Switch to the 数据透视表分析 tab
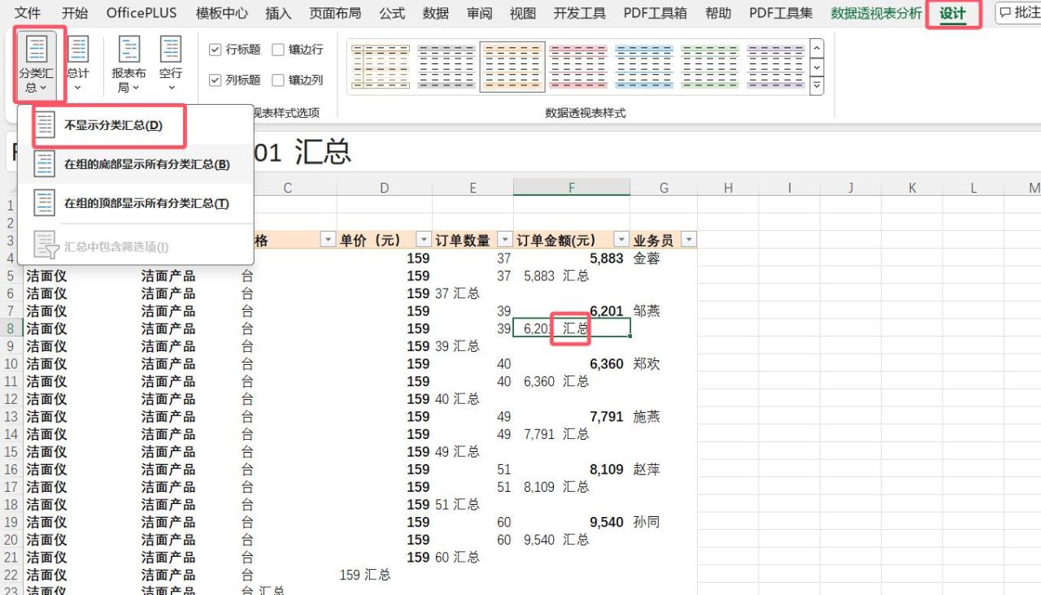This screenshot has width=1041, height=595. point(877,13)
